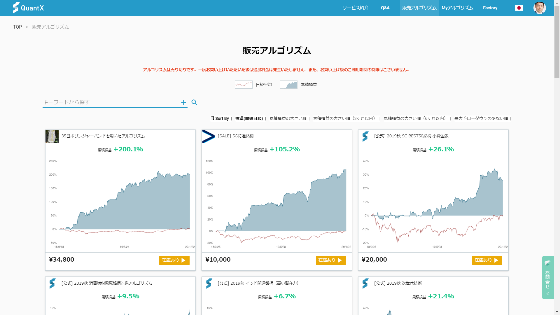This screenshot has width=560, height=315.
Task: Sort by 最大ドローダウンの少ない順
Action: (x=481, y=118)
